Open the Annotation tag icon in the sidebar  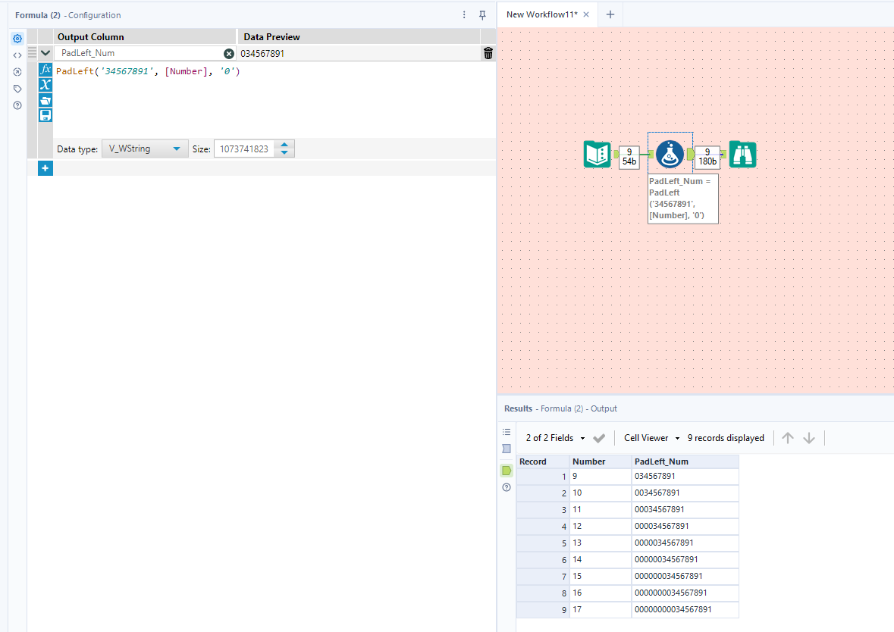point(17,88)
